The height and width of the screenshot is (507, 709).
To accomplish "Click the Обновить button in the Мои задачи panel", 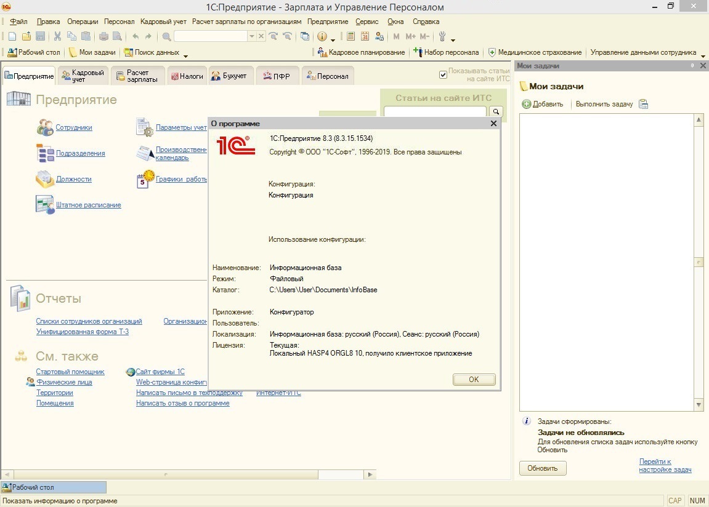I will click(x=543, y=468).
